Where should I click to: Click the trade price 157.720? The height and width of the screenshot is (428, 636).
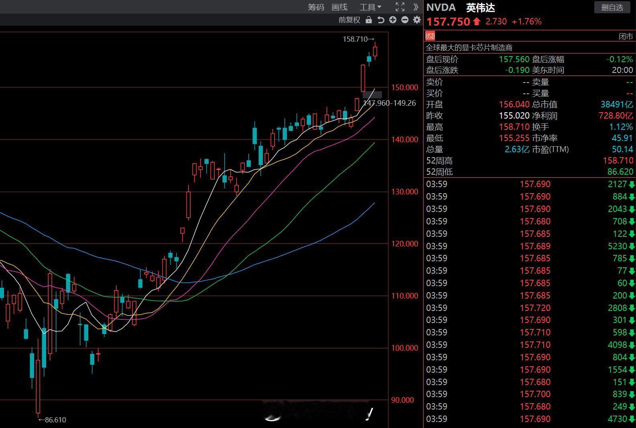point(535,308)
